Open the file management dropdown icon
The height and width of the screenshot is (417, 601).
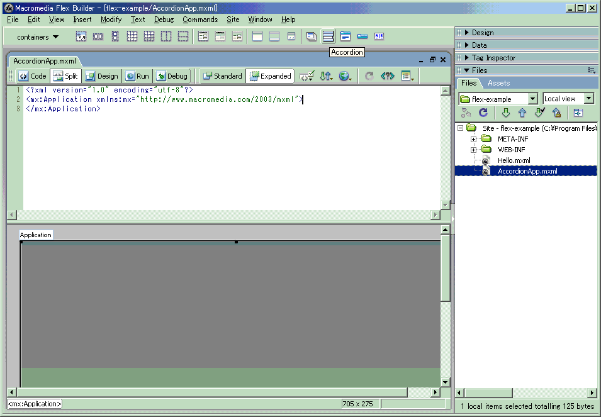pos(327,76)
